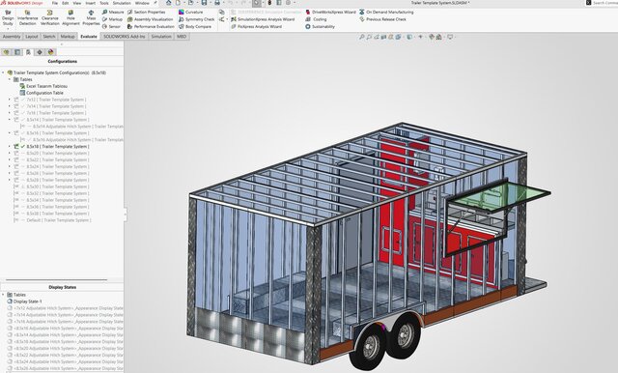The width and height of the screenshot is (618, 373).
Task: Click Search Commands field
Action: pos(602,3)
